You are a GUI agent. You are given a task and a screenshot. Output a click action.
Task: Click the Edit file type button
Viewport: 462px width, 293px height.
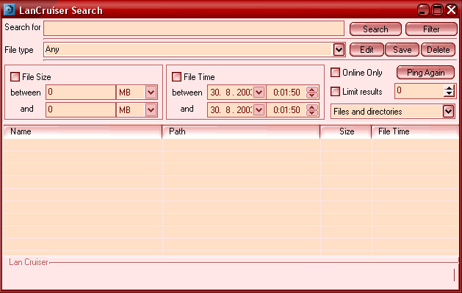coord(367,49)
